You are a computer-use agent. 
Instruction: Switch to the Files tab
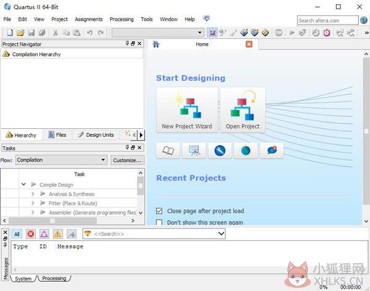click(x=57, y=135)
